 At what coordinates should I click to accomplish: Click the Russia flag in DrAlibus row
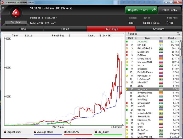(161, 55)
